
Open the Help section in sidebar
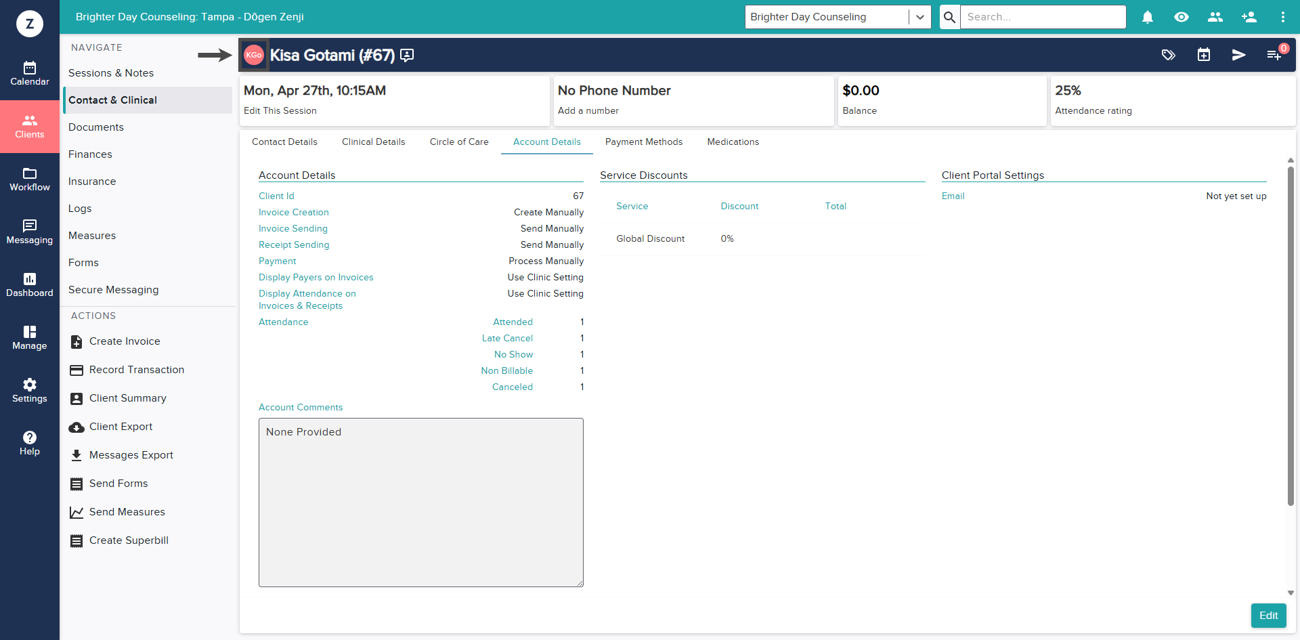pyautogui.click(x=30, y=444)
